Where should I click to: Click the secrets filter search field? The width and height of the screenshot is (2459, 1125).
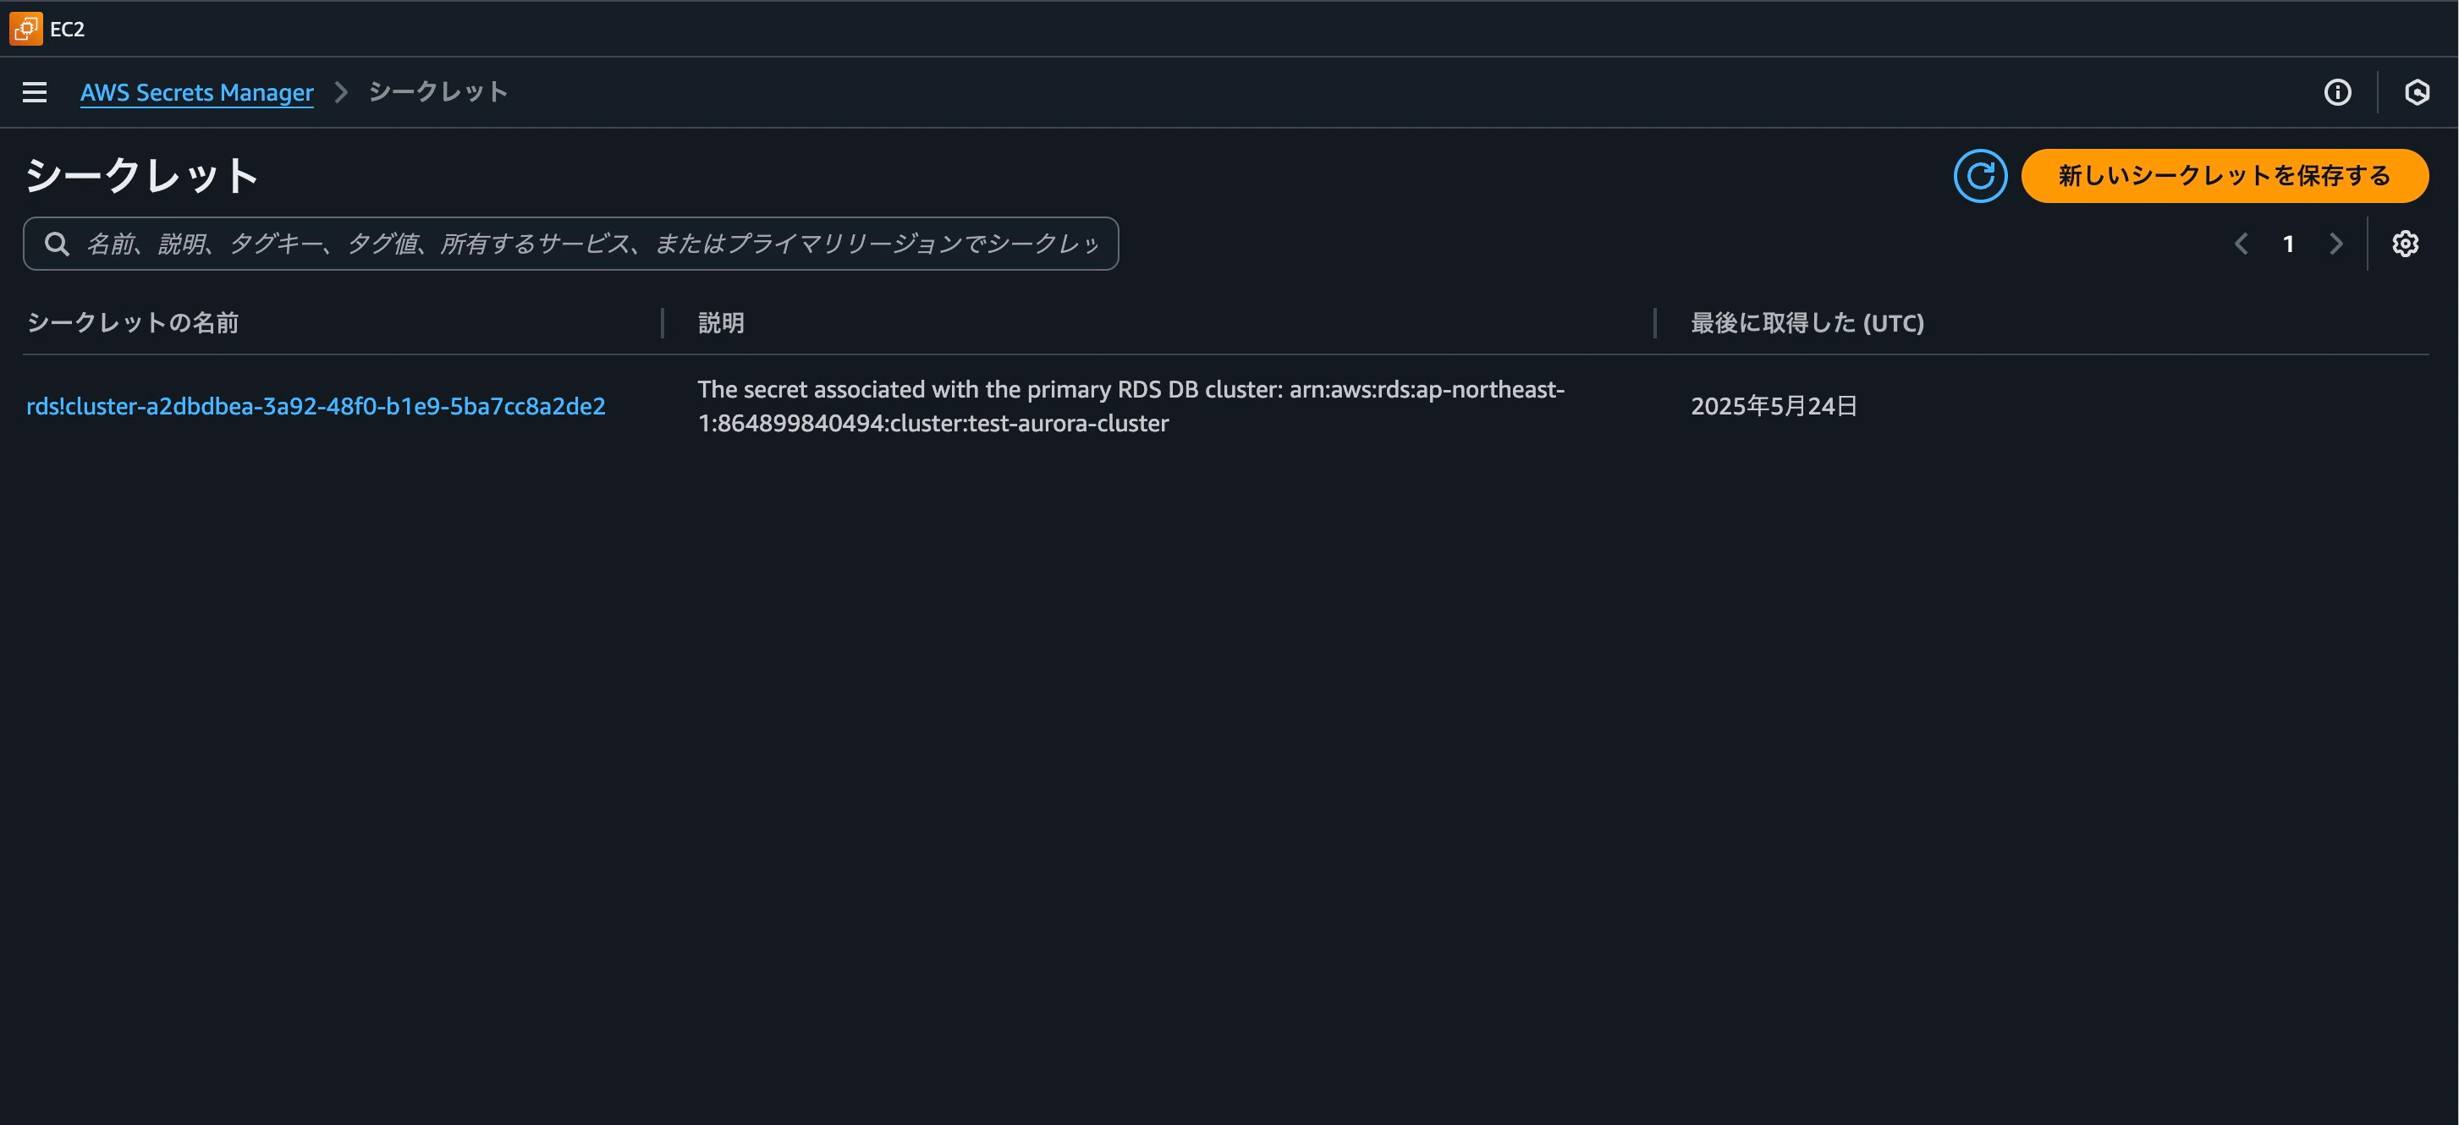point(573,244)
